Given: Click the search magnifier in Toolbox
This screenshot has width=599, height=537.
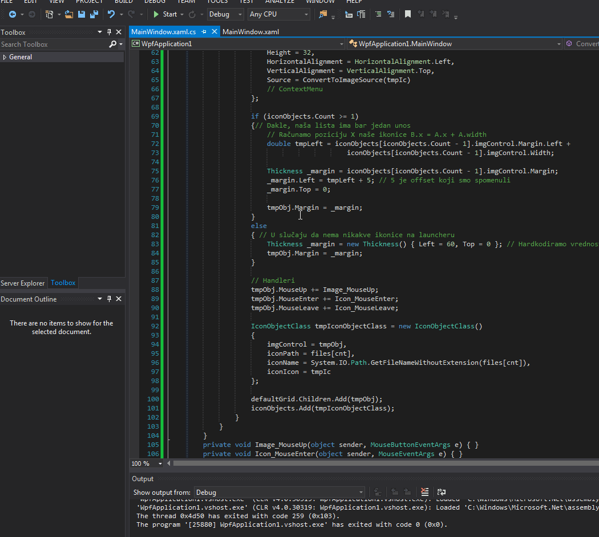Looking at the screenshot, I should (x=113, y=44).
